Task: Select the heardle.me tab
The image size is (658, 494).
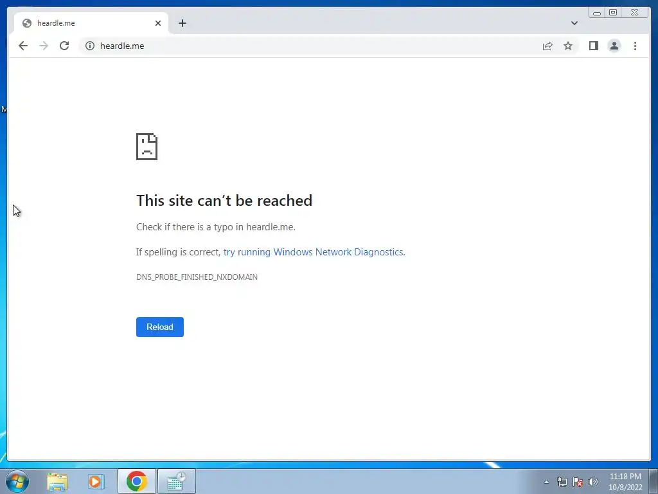Action: pyautogui.click(x=91, y=23)
